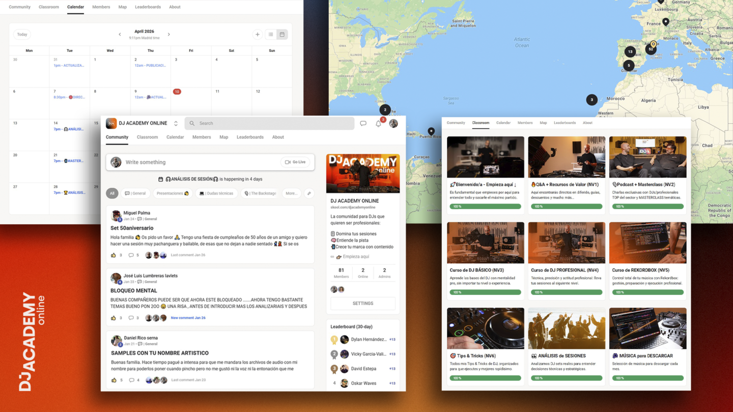Open the notifications bell with red badge

pyautogui.click(x=378, y=123)
